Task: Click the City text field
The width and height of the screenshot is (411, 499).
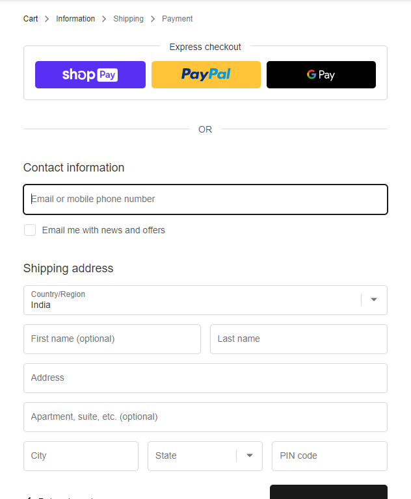Action: click(81, 456)
